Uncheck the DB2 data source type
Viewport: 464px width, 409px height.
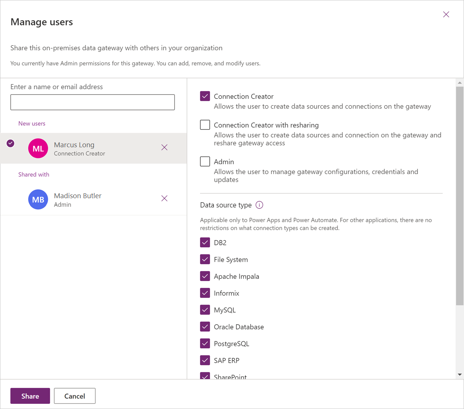[205, 242]
